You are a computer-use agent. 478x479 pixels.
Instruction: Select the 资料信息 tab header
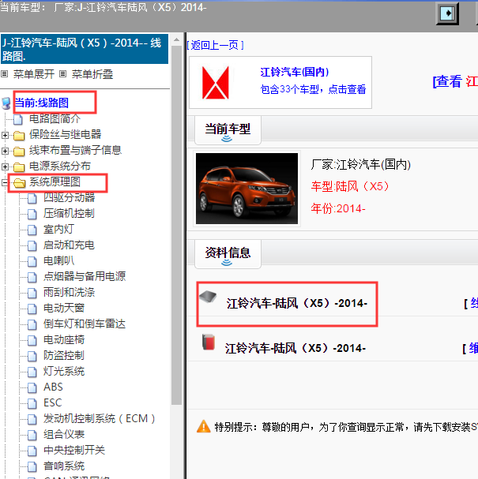click(x=228, y=253)
